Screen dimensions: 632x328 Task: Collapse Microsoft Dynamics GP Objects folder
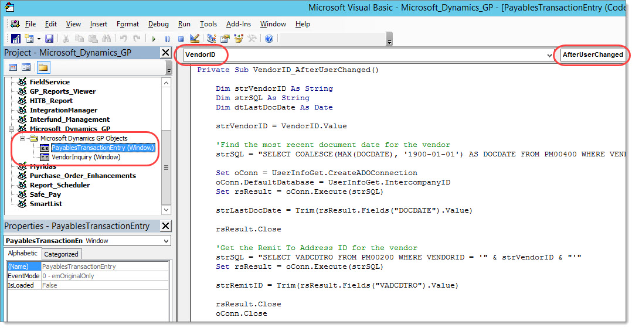point(22,138)
